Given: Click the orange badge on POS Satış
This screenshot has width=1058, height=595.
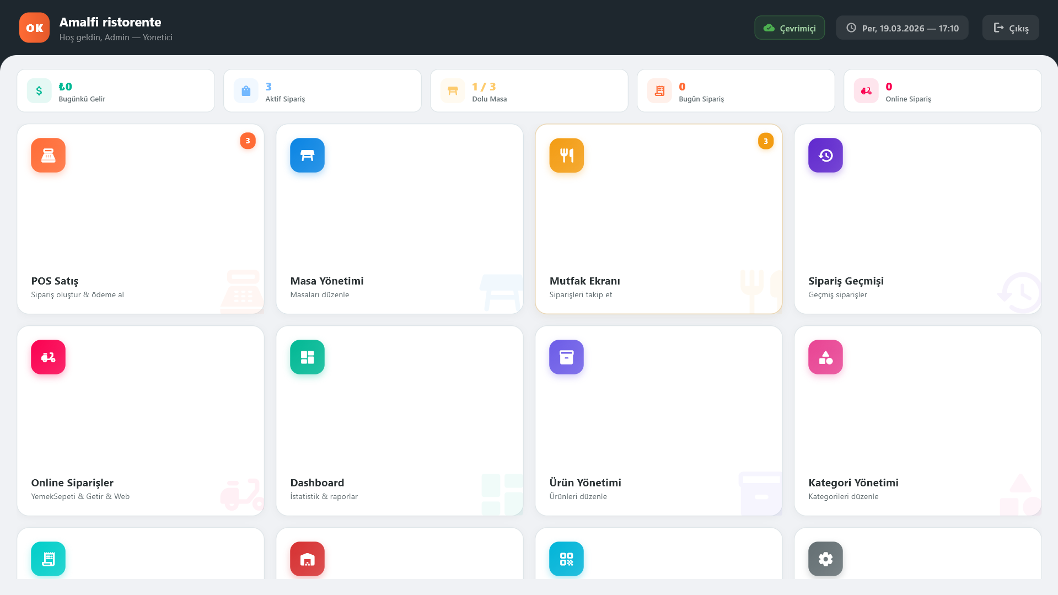Looking at the screenshot, I should (x=247, y=141).
